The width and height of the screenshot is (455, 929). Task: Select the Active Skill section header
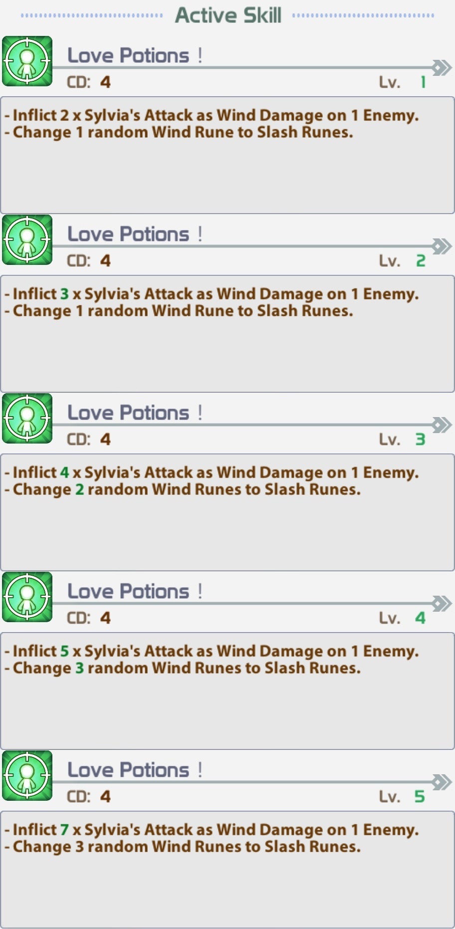pos(228,15)
